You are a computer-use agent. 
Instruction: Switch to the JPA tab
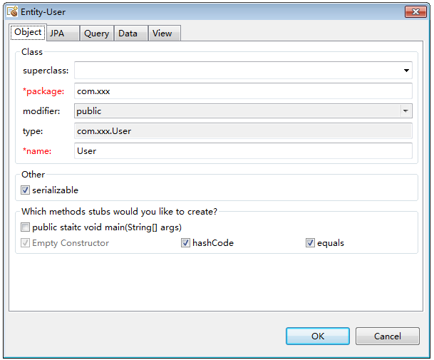click(x=63, y=34)
